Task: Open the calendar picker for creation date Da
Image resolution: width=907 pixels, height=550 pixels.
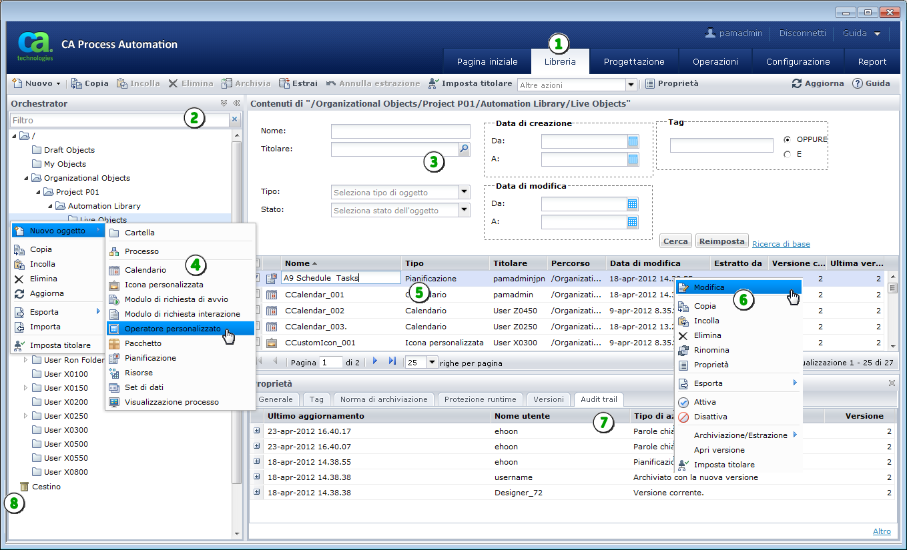Action: click(633, 141)
